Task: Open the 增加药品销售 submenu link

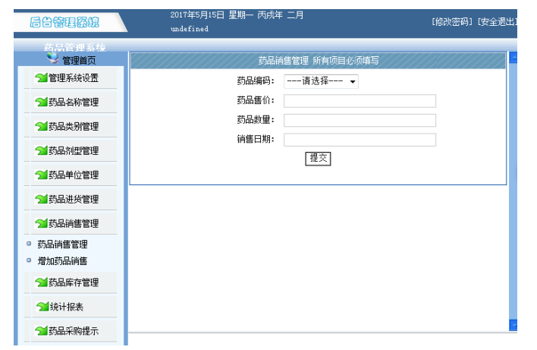Action: [62, 261]
